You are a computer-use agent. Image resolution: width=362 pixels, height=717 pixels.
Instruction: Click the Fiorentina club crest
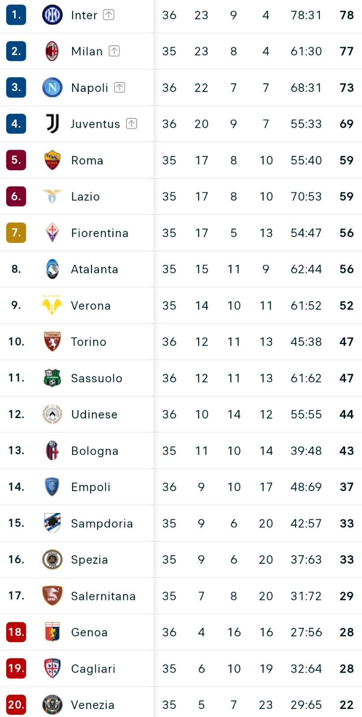52,233
